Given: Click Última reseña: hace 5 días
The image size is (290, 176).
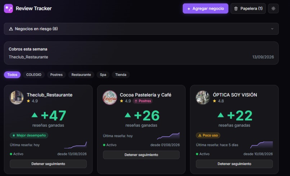Looking at the screenshot, I should tap(217, 145).
